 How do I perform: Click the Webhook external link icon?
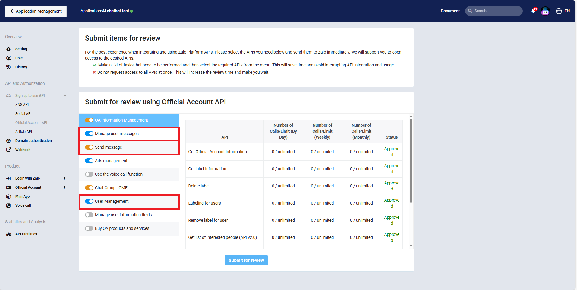(8, 150)
